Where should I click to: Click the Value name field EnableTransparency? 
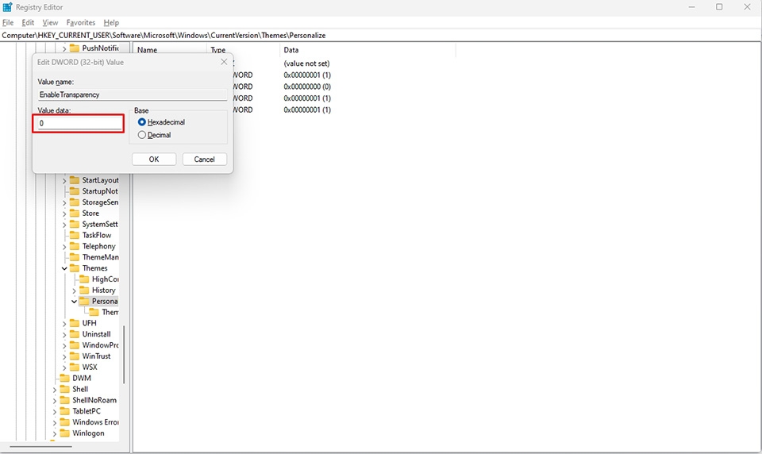pyautogui.click(x=133, y=94)
